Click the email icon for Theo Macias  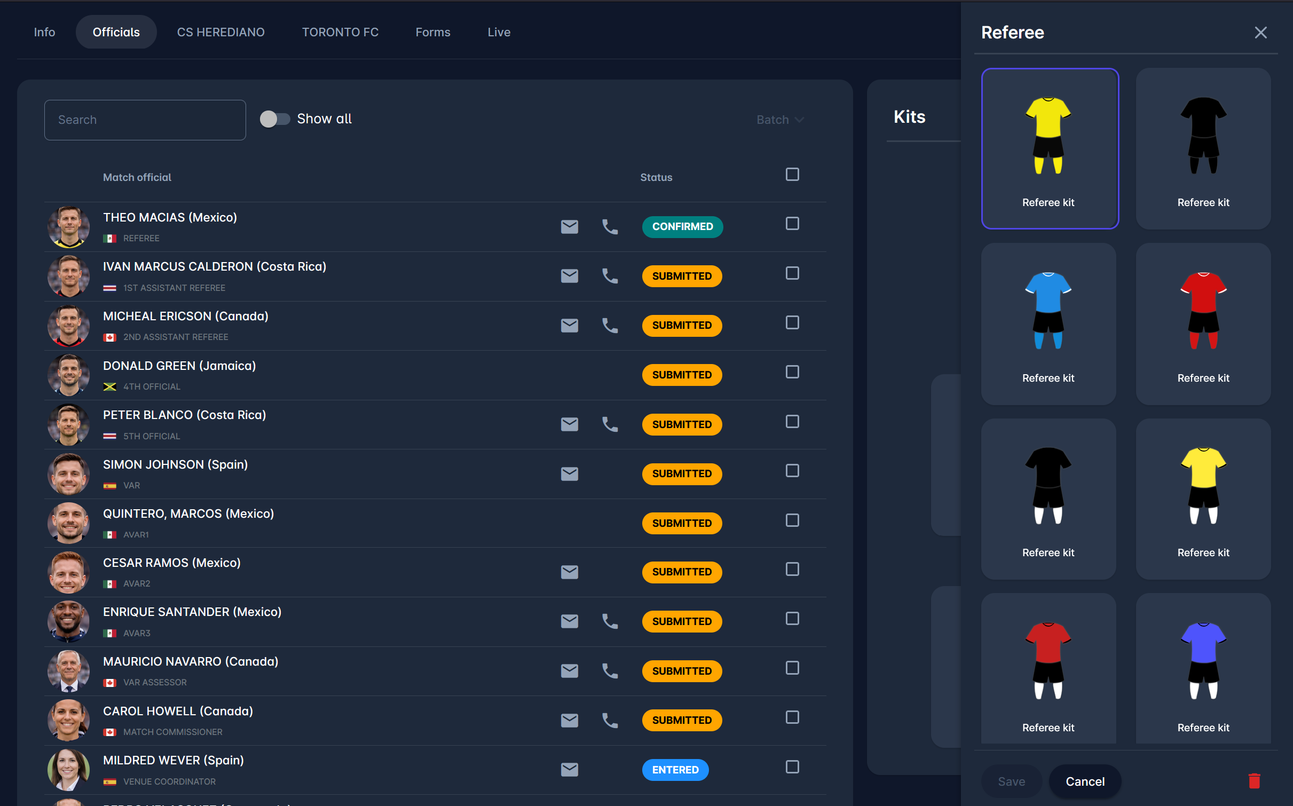pyautogui.click(x=569, y=227)
